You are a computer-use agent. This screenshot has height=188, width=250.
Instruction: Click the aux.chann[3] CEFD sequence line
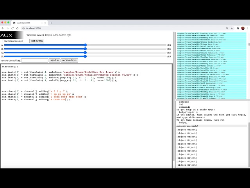pyautogui.click(x=36, y=99)
